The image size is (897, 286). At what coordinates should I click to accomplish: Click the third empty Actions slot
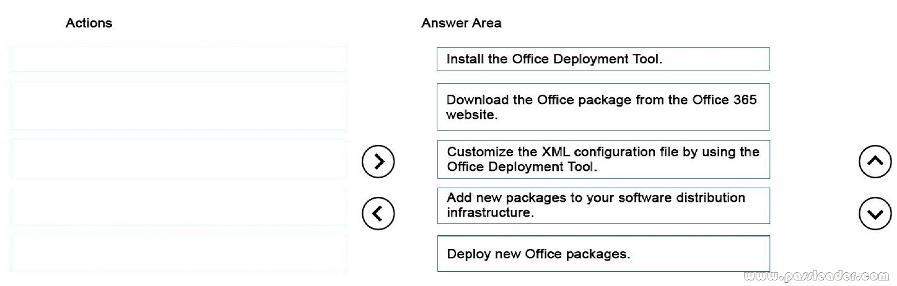(178, 159)
